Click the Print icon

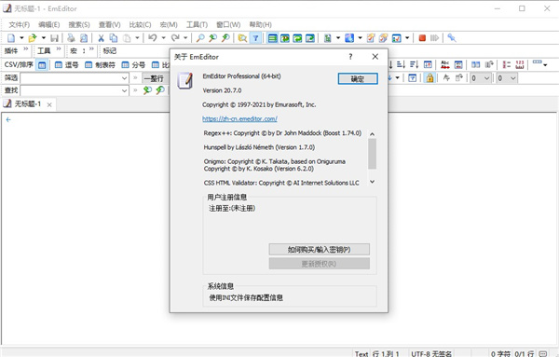[71, 38]
